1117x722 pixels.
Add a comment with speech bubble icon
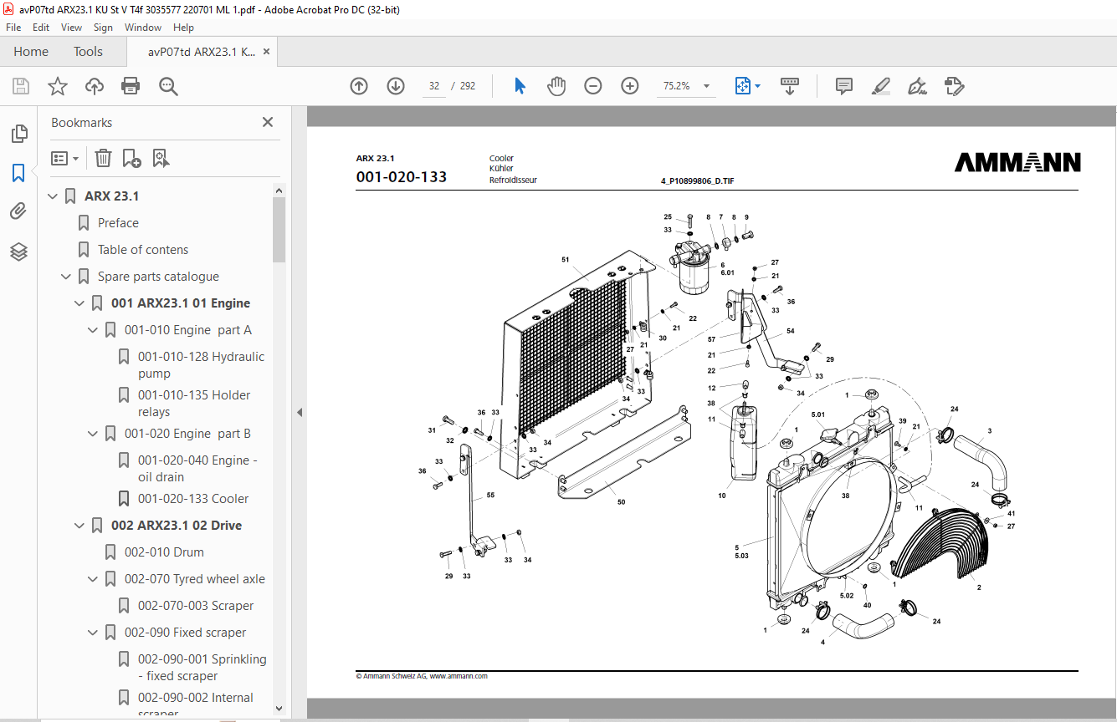[844, 86]
